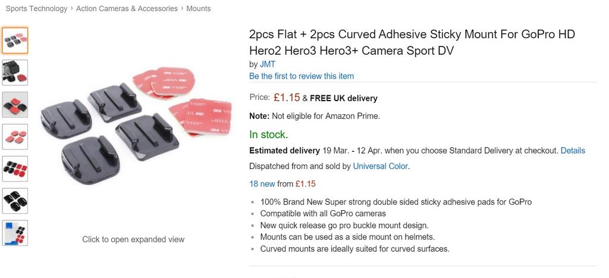Select the thumbnail showing only red pads
Viewport: 609px width, 278px height.
(14, 137)
